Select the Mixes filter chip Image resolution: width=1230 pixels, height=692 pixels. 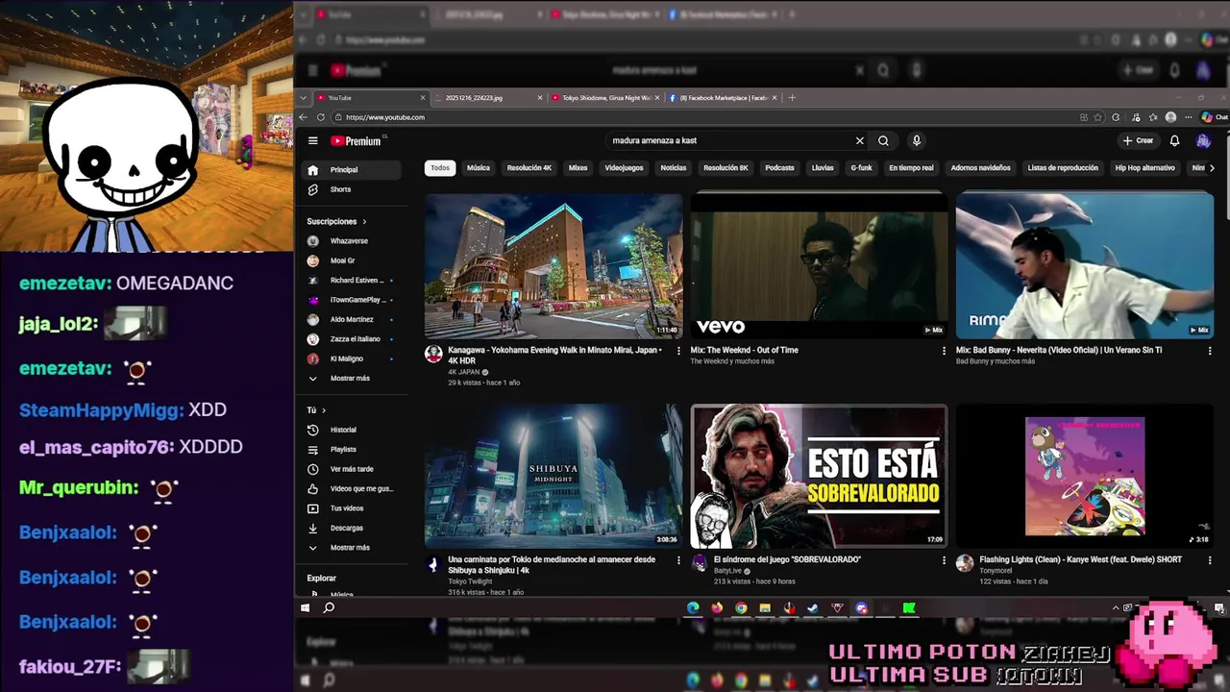(x=578, y=167)
